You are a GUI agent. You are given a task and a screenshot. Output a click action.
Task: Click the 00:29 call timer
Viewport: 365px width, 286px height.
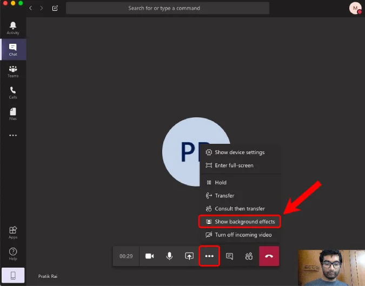(x=126, y=256)
